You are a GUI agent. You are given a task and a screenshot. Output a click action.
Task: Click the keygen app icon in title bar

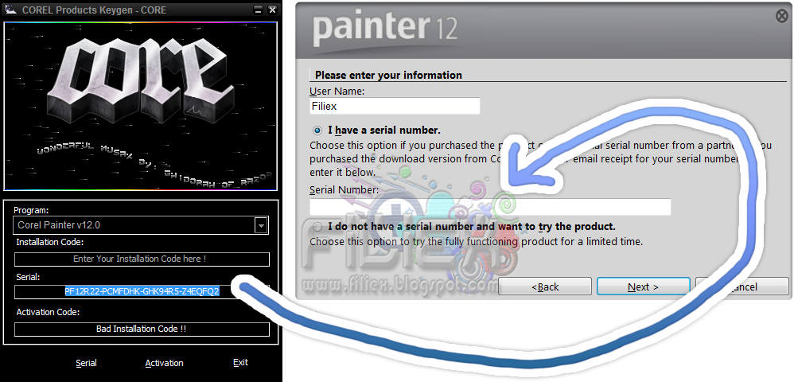tap(10, 9)
